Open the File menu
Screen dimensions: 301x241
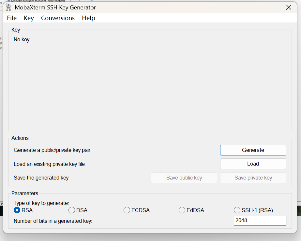(x=12, y=18)
